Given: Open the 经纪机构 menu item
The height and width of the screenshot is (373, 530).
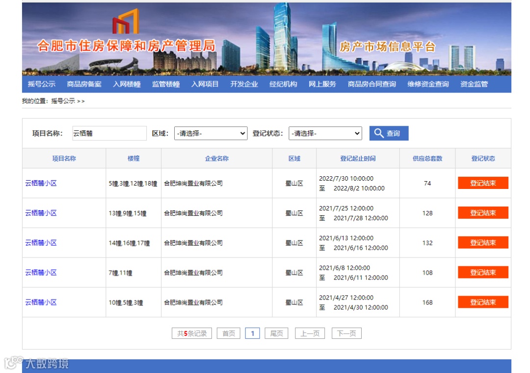Looking at the screenshot, I should [x=283, y=84].
